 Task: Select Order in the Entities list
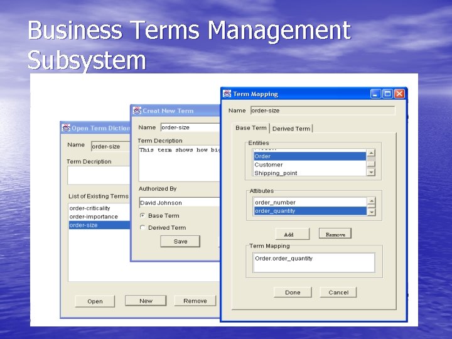click(x=310, y=156)
